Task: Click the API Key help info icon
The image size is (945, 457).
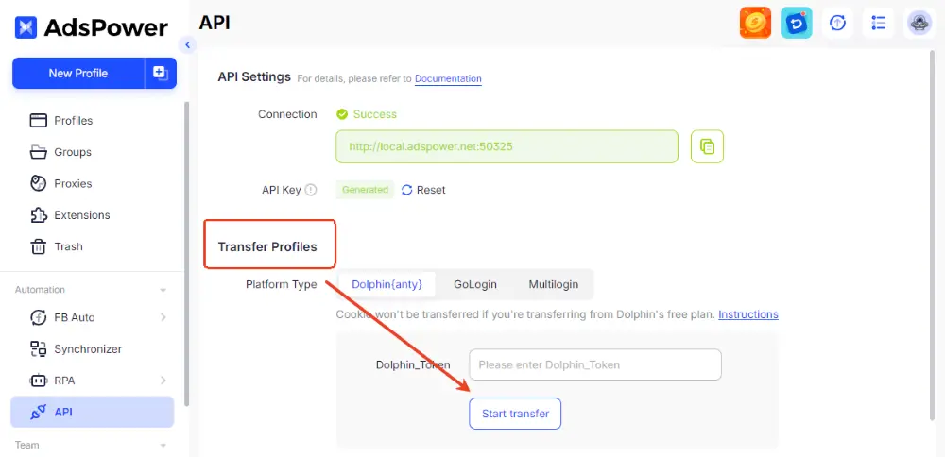Action: [x=310, y=190]
